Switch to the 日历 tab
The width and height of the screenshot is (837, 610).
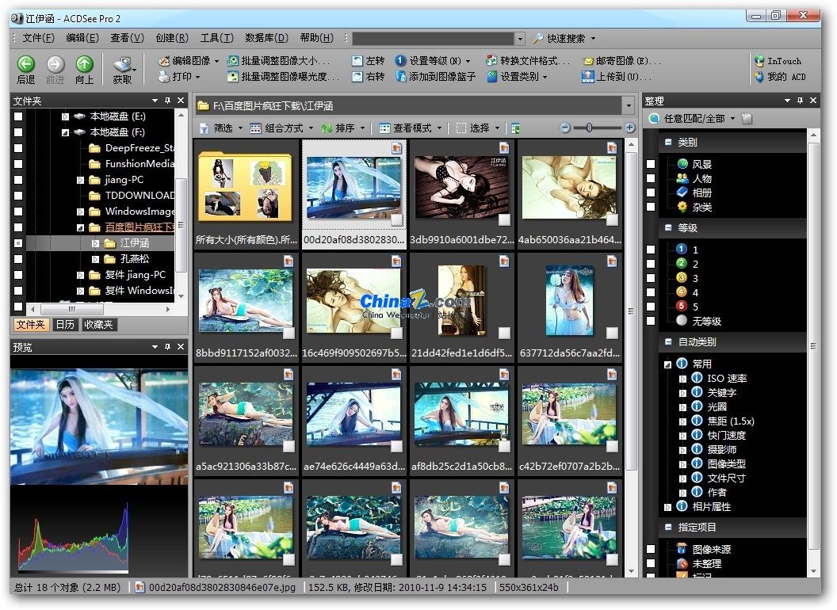[x=65, y=325]
